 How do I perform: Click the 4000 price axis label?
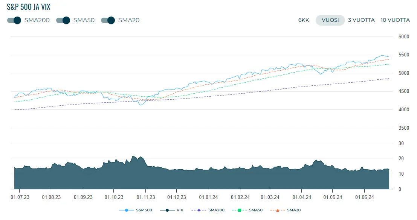click(404, 109)
